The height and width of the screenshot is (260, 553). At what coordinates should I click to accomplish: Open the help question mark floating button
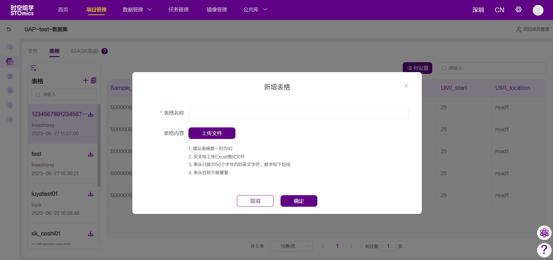(544, 250)
